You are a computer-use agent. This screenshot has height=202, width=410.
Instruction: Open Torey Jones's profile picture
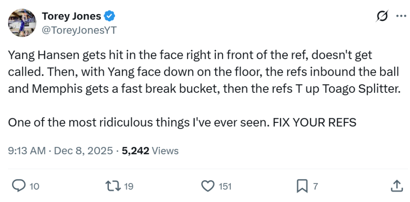22,23
